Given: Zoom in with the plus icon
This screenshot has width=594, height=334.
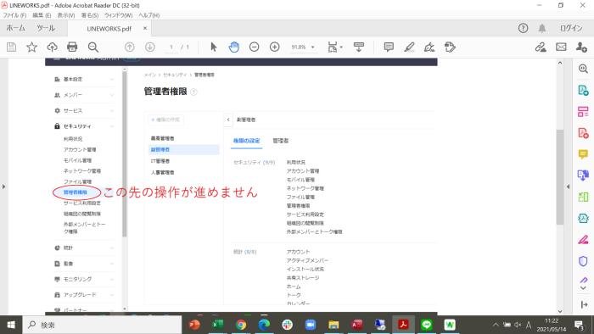Looking at the screenshot, I should click(275, 47).
